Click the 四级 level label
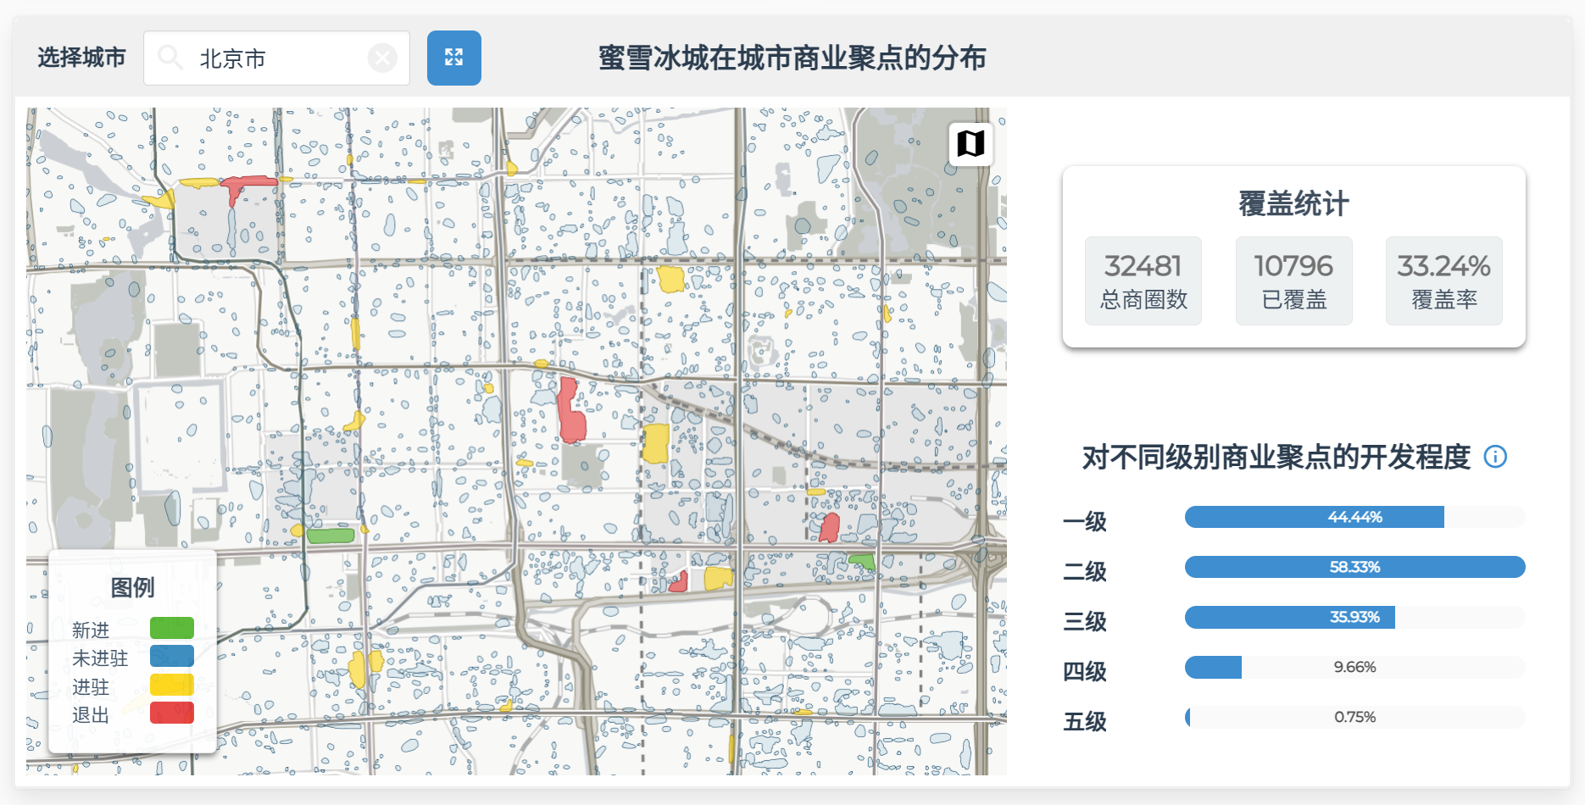Viewport: 1585px width, 805px height. pyautogui.click(x=1085, y=671)
